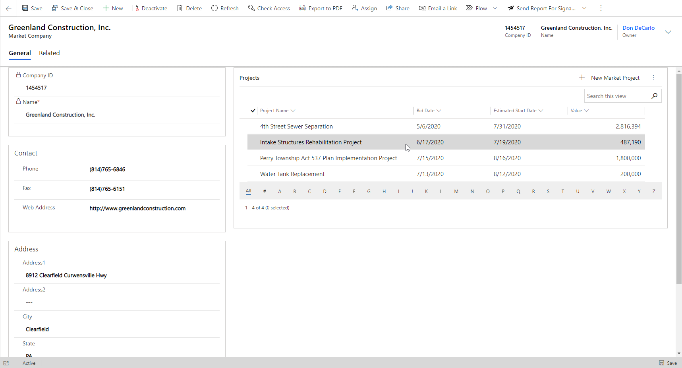
Task: Click the 7/19/2020 estimated start date cell
Action: 507,142
